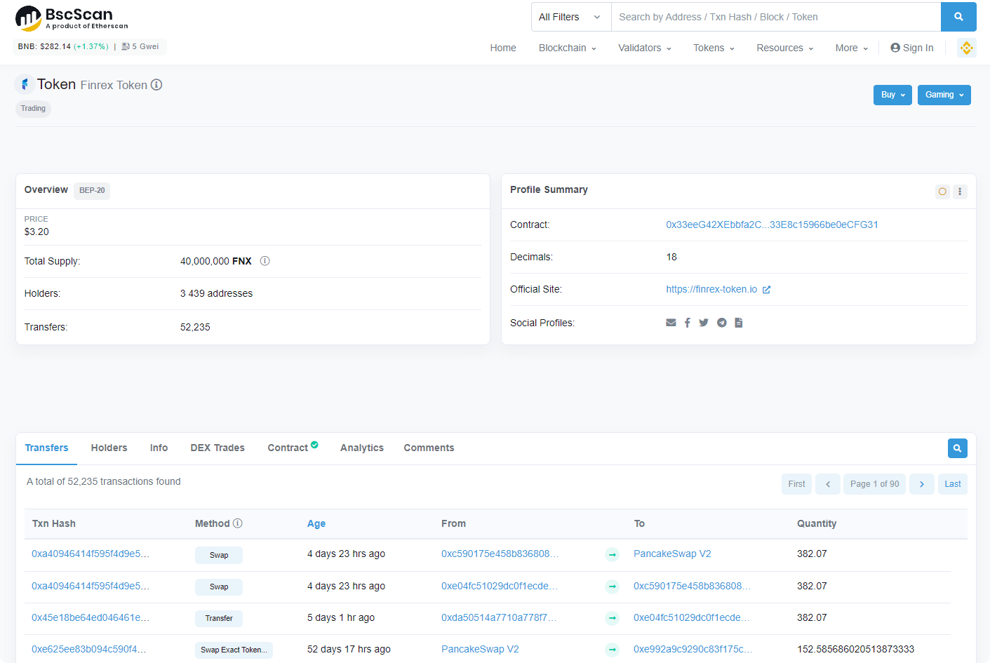Click the Last page button

[953, 484]
